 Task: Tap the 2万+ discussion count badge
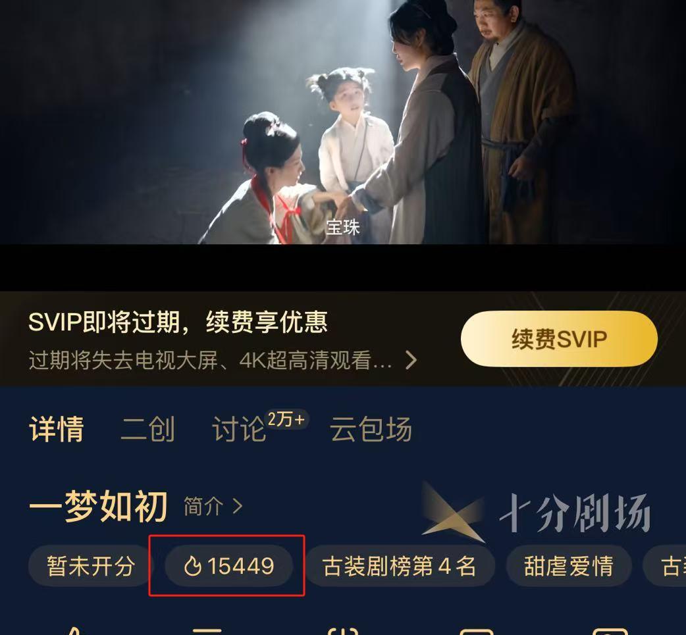tap(286, 420)
